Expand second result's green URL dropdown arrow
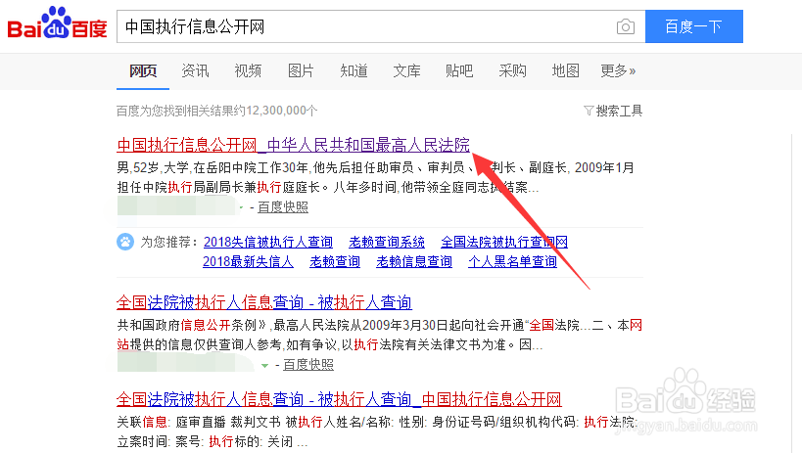The image size is (802, 453). [264, 366]
